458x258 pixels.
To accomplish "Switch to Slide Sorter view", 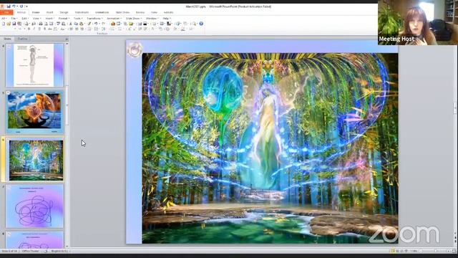I will coord(397,251).
